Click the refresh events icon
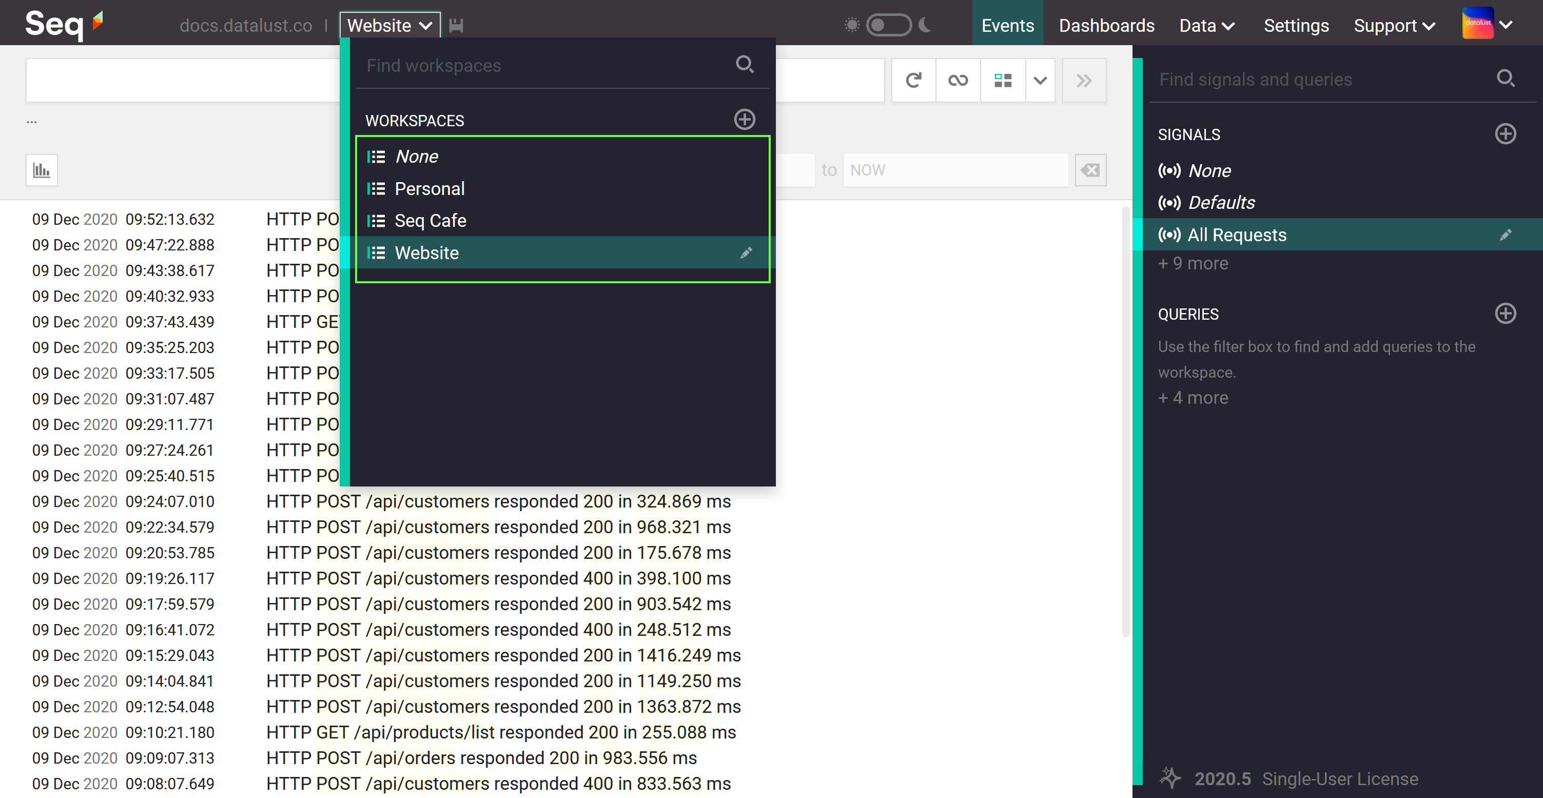The height and width of the screenshot is (798, 1543). (x=913, y=80)
